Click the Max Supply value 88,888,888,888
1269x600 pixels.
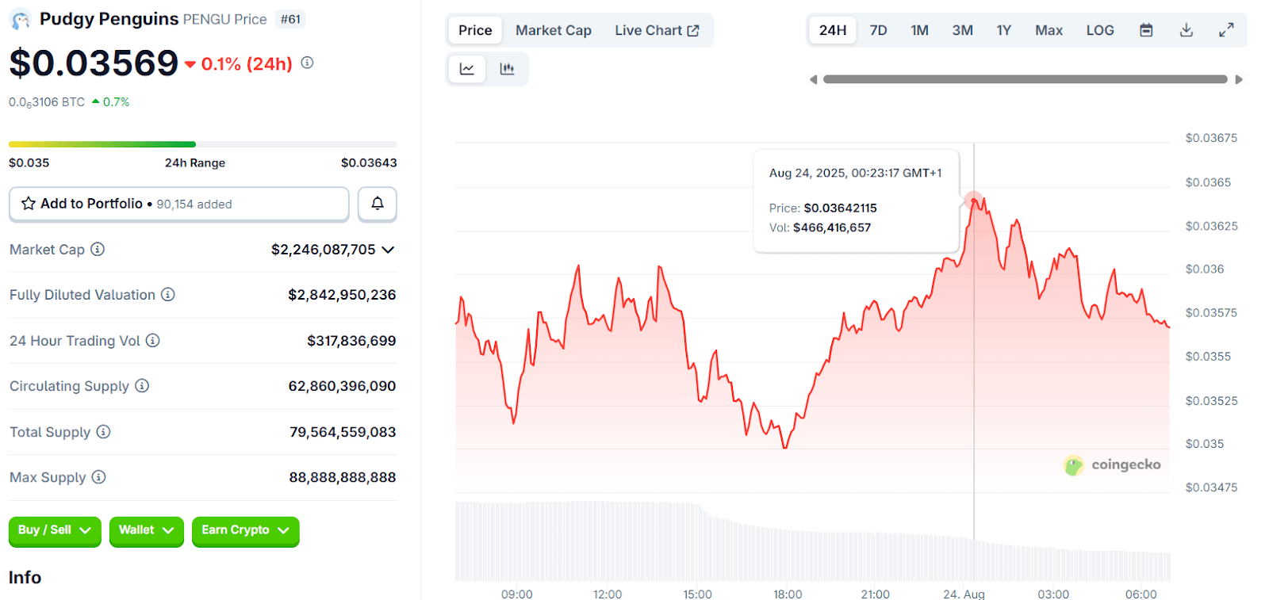343,477
